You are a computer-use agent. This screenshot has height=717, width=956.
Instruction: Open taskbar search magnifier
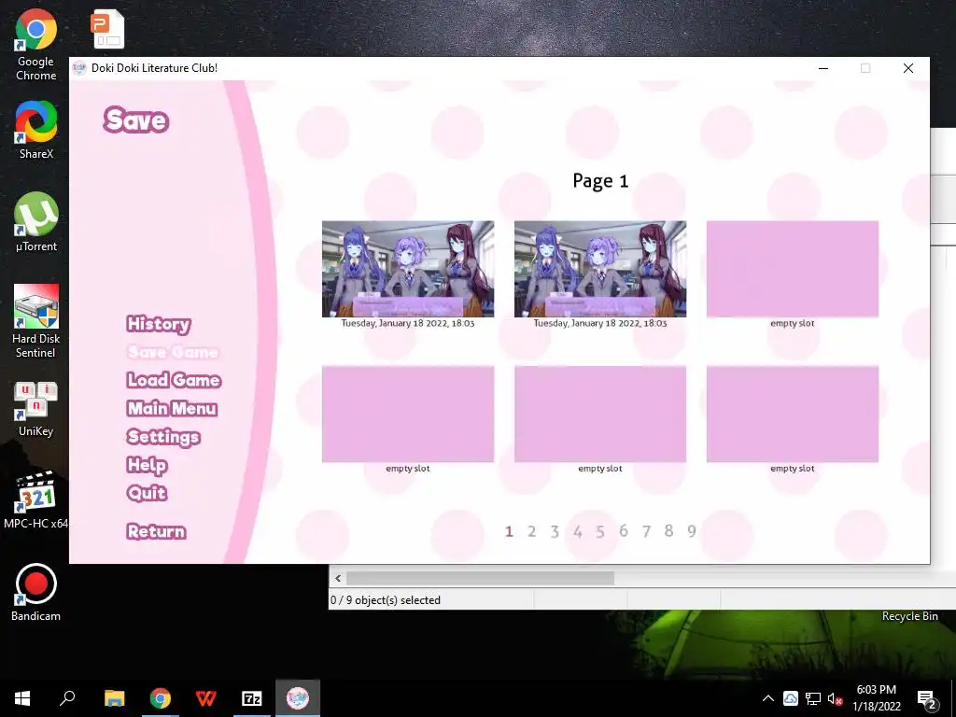coord(67,698)
